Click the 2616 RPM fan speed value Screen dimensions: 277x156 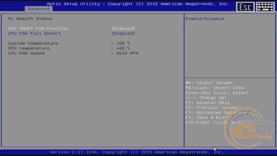pos(127,53)
